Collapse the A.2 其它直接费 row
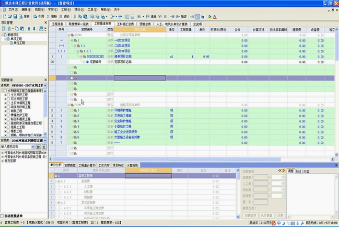Viewport: 339px width, 227px height. pyautogui.click(x=59, y=203)
